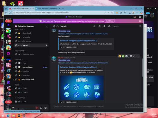Open User Settings gear icon
Screen dimensions: 158x118
(46, 108)
